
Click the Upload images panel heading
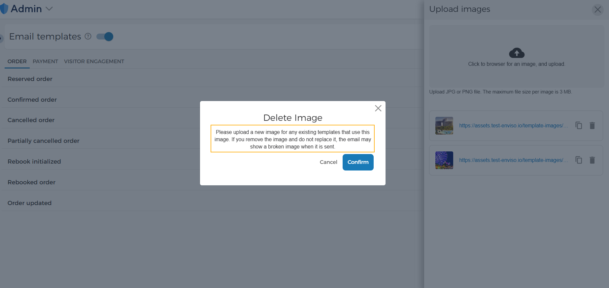tap(460, 9)
